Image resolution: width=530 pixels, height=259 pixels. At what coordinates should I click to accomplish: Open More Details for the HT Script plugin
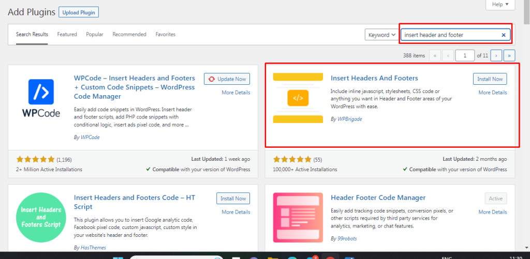(x=236, y=212)
